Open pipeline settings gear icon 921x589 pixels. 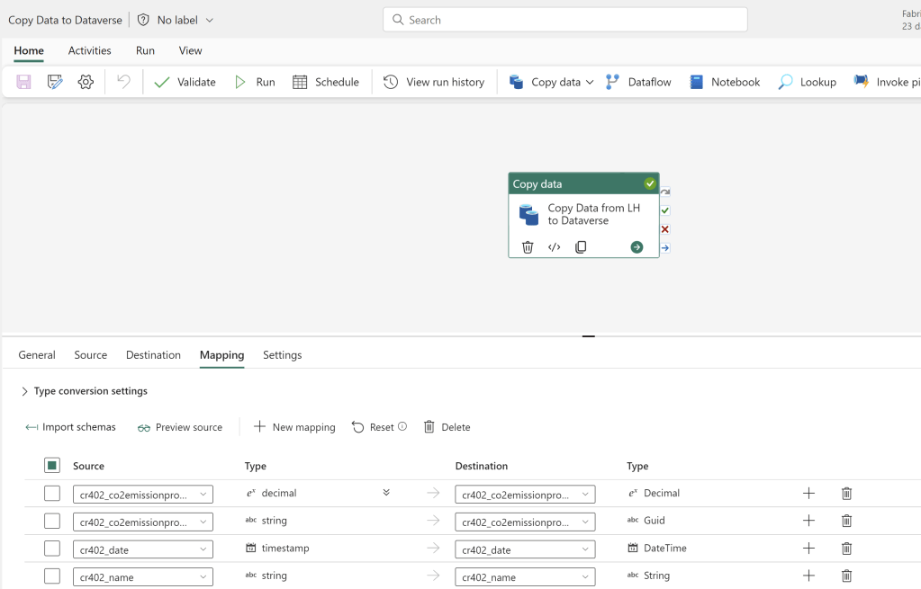point(86,82)
